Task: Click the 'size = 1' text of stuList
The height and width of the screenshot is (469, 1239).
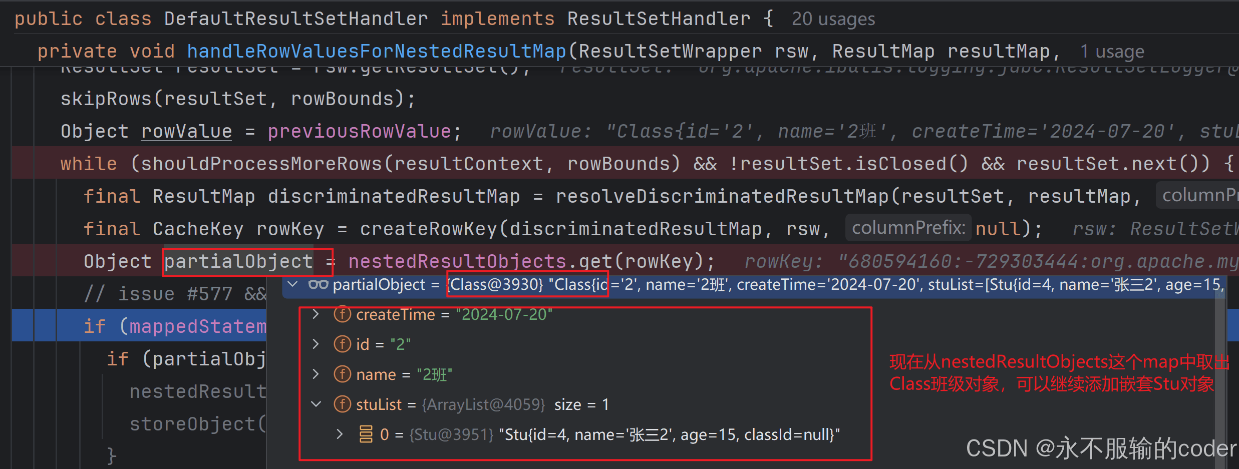Action: point(581,404)
